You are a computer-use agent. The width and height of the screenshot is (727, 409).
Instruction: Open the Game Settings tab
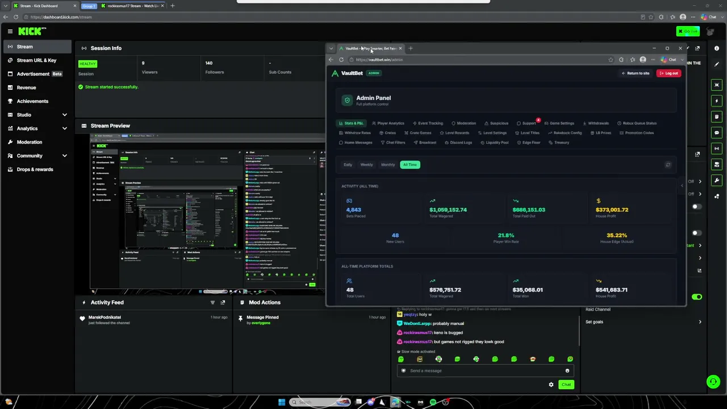[559, 123]
